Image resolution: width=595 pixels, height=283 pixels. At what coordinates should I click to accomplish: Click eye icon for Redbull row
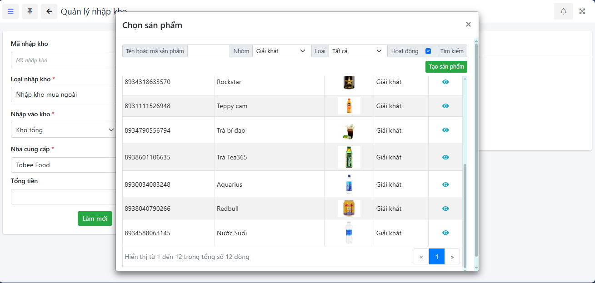click(445, 209)
